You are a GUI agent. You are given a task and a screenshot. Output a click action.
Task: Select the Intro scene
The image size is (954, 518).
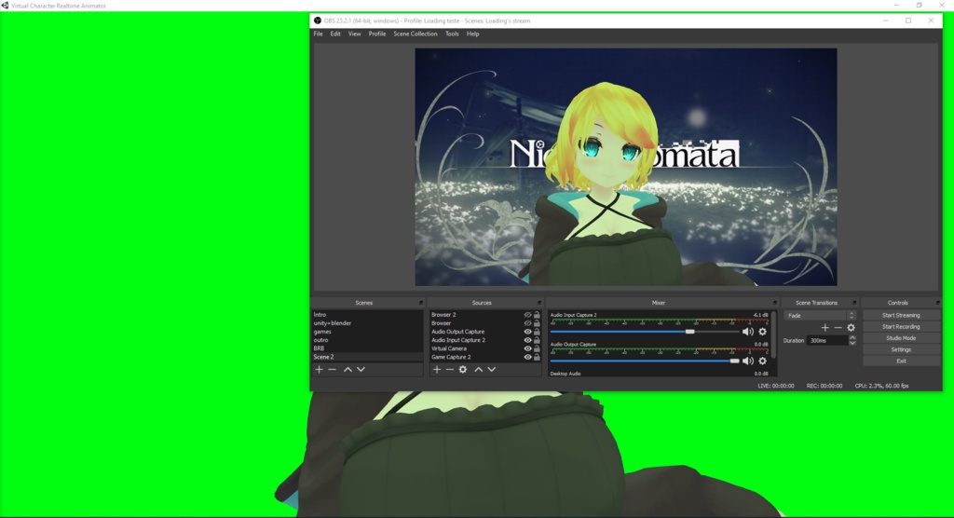(x=367, y=315)
